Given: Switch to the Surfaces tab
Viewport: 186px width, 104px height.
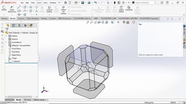Looking at the screenshot, I should click(21, 18).
